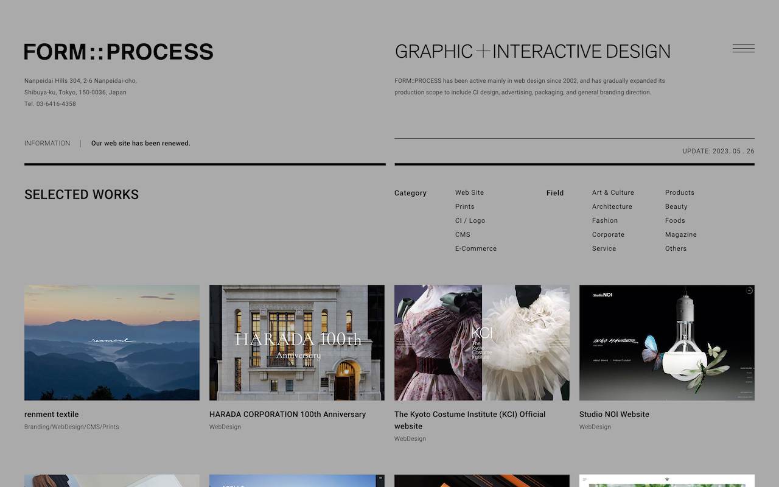Open the renment textile project
This screenshot has height=487, width=779.
click(x=111, y=342)
